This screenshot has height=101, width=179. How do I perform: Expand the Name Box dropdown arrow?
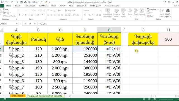pos(17,24)
